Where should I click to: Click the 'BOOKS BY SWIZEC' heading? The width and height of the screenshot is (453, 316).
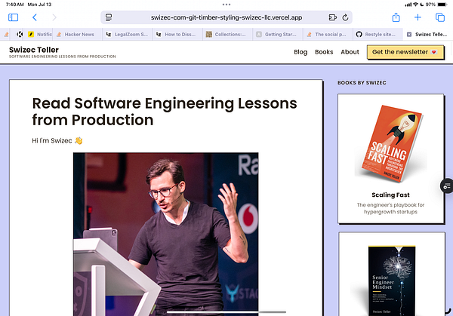[362, 83]
